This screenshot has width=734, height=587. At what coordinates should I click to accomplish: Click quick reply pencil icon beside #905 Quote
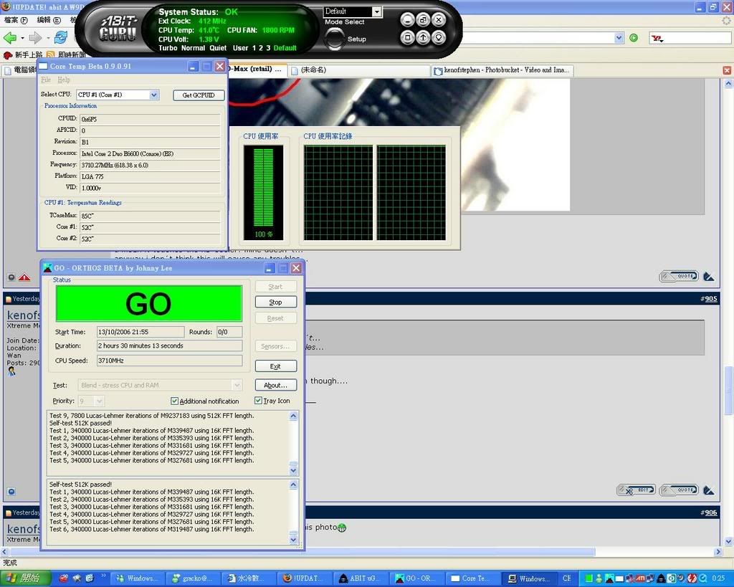(x=709, y=277)
